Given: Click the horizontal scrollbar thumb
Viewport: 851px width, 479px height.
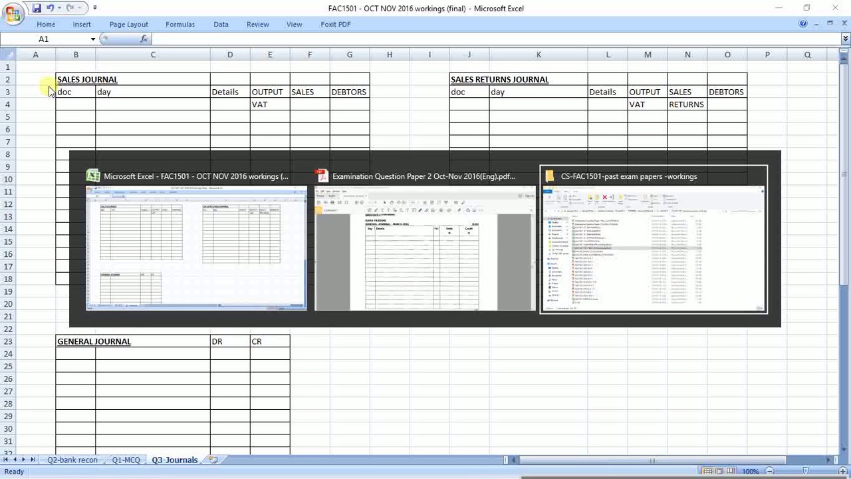Looking at the screenshot, I should click(x=652, y=460).
